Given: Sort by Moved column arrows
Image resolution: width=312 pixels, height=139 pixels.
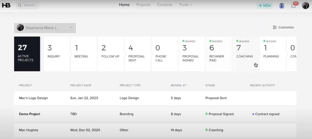Looking at the screenshot, I should (185, 85).
